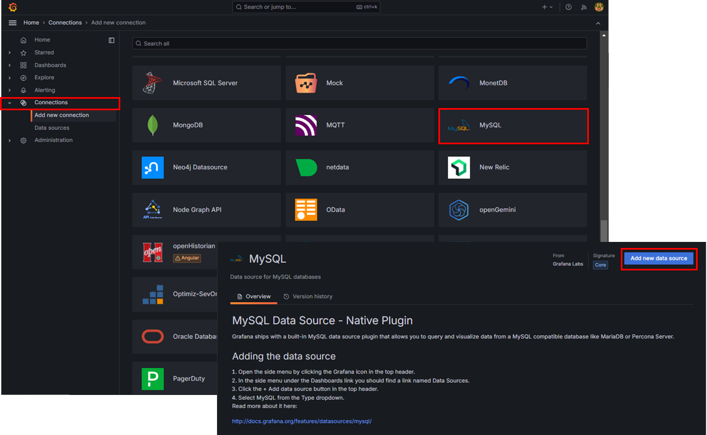Click the Connections plug icon
The height and width of the screenshot is (435, 707).
23,103
